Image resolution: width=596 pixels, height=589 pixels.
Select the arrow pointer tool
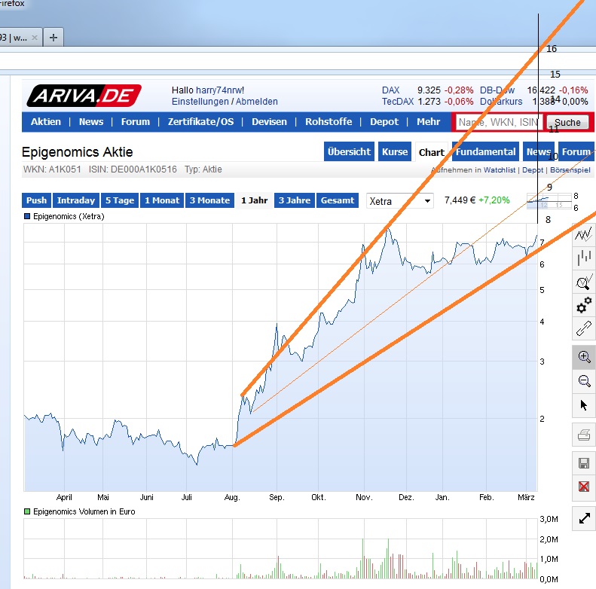(x=584, y=405)
